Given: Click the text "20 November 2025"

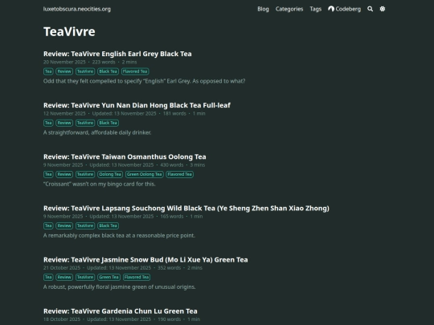Looking at the screenshot, I should coord(64,62).
